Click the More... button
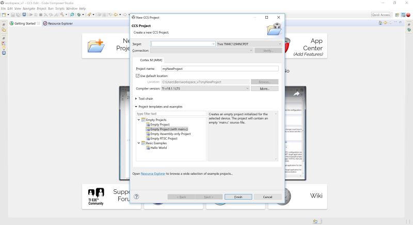 (264, 88)
